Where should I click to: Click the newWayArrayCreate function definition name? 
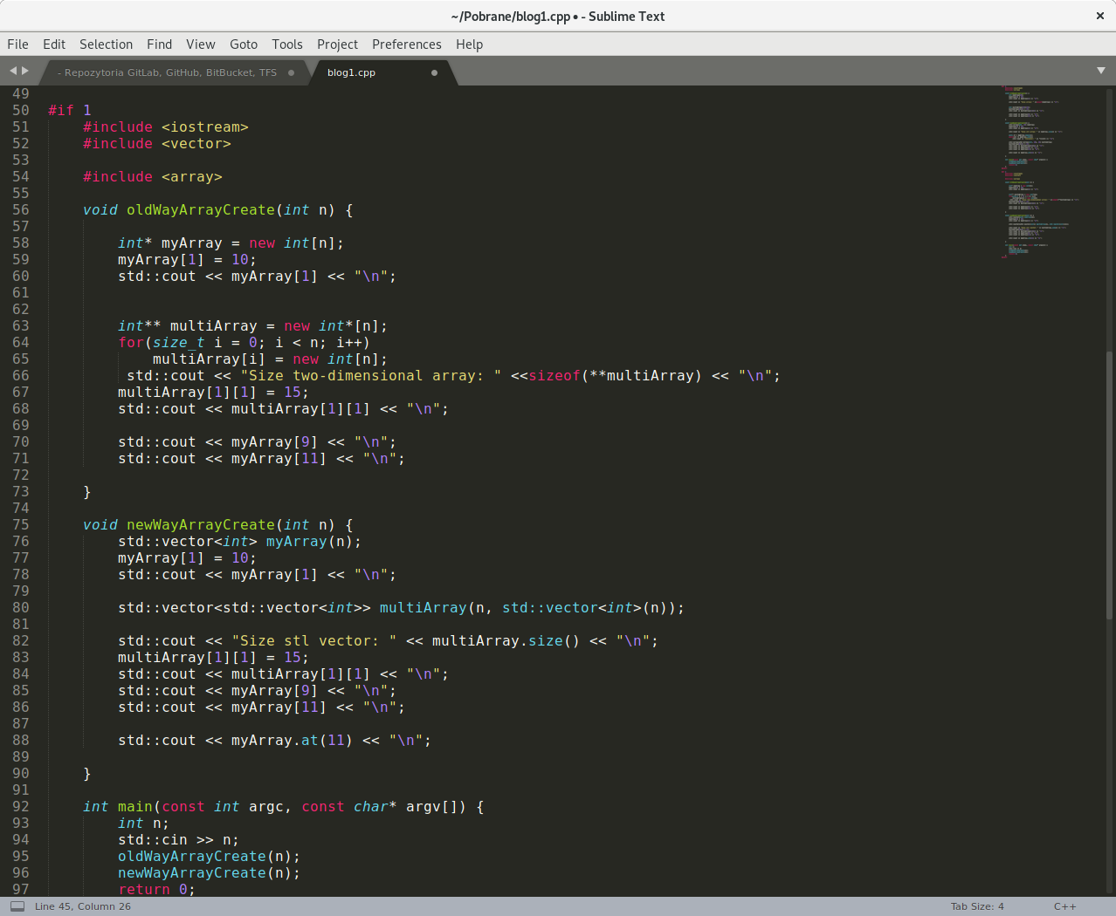coord(201,524)
